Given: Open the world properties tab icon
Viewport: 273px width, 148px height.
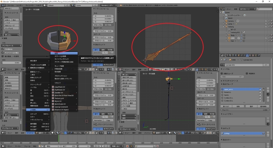Looking at the screenshot, I should click(x=236, y=55).
